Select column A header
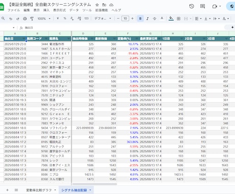235x194 pixels. click(x=15, y=34)
